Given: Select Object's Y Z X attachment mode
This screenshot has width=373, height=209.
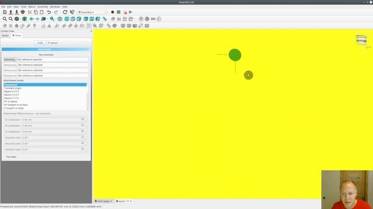Looking at the screenshot, I should click(x=45, y=98).
